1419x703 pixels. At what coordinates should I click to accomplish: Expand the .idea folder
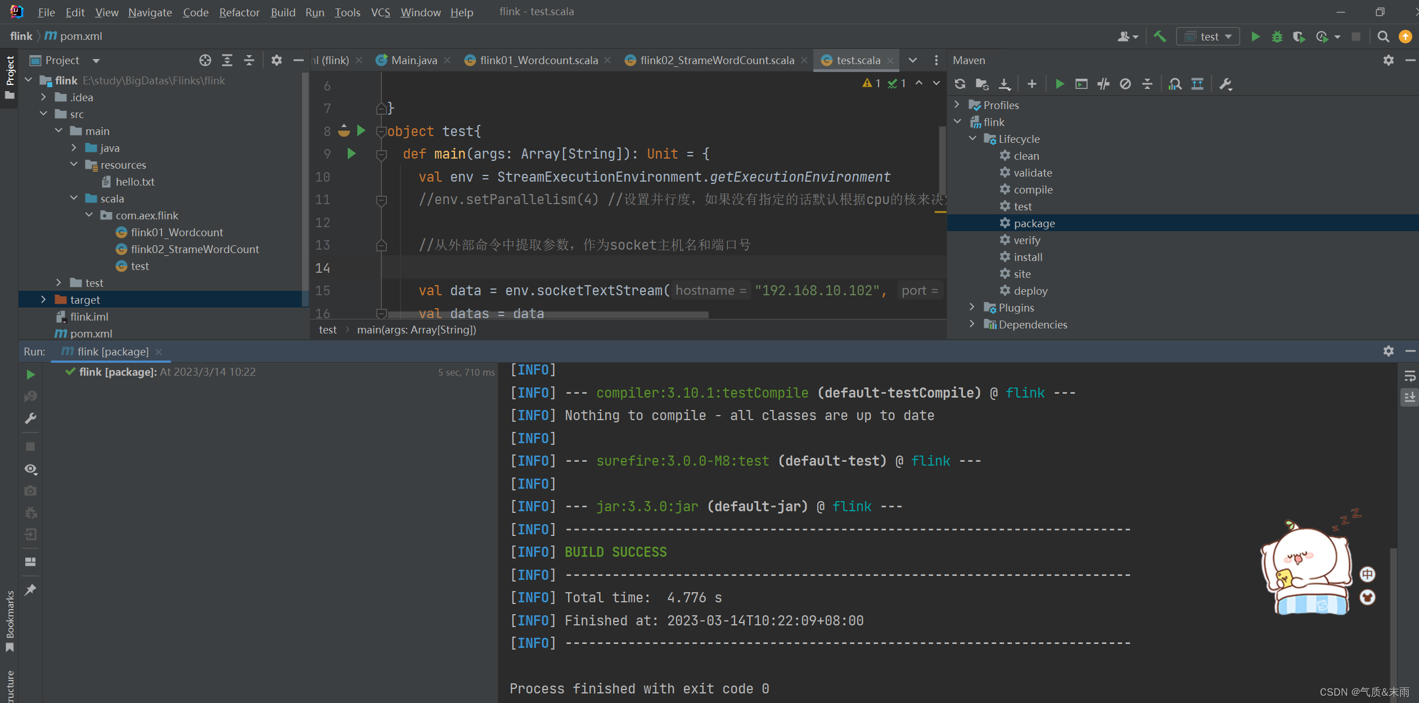(43, 97)
